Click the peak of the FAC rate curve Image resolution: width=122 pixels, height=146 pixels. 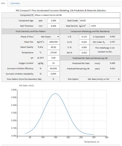(x=55, y=94)
